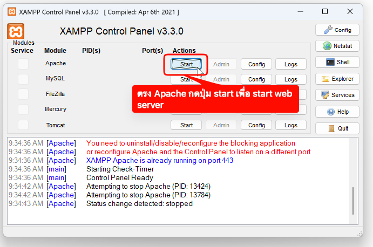
Task: Start the Tomcat module
Action: coord(186,125)
